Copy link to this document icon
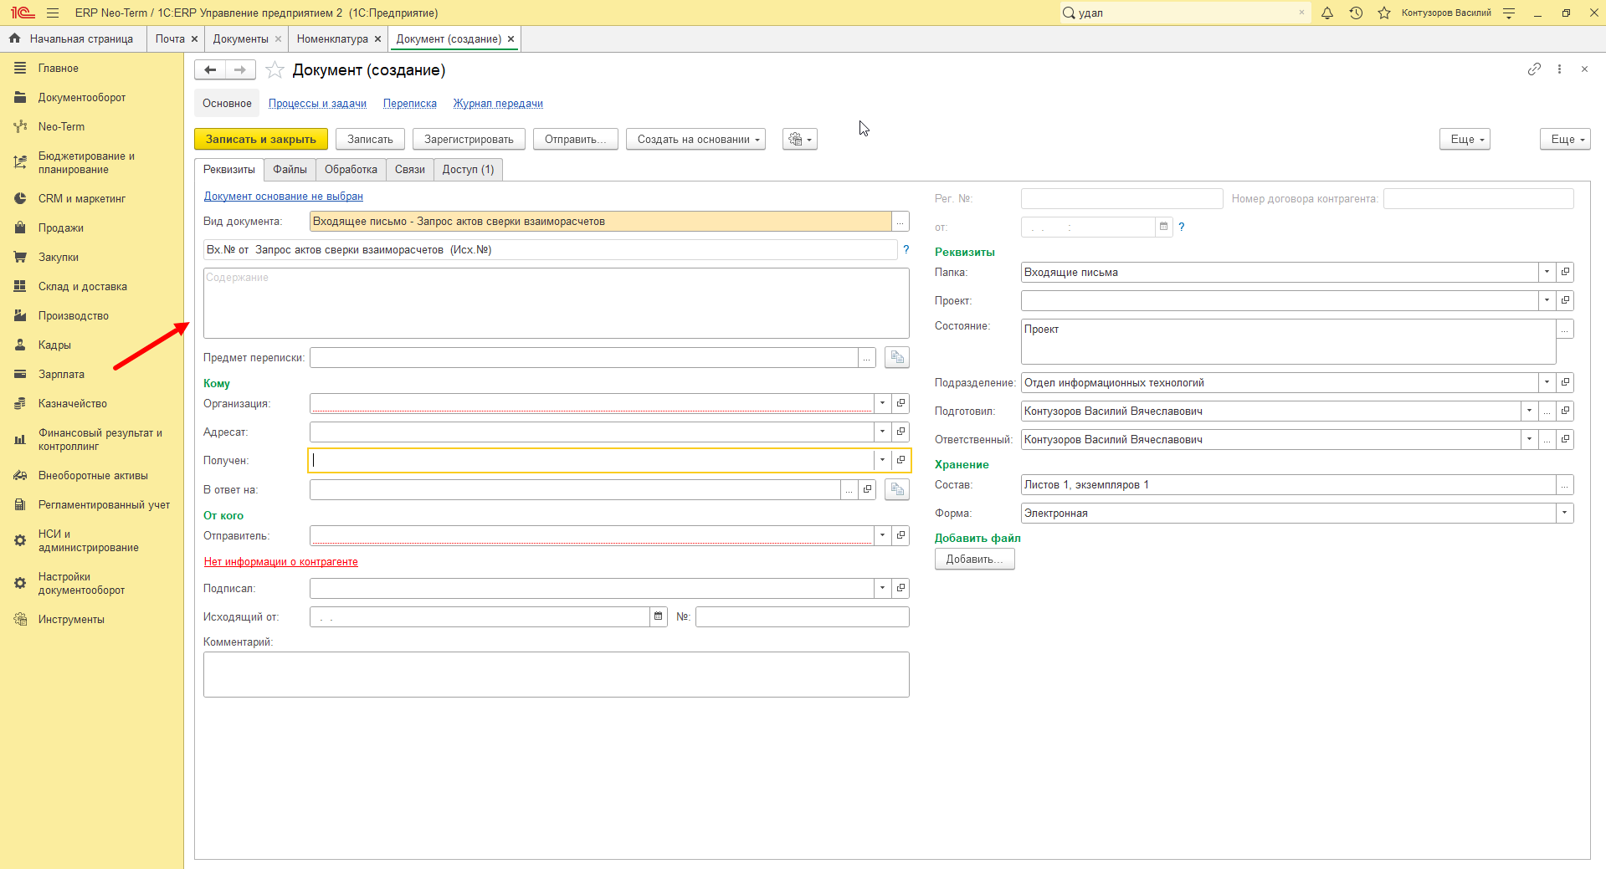Image resolution: width=1606 pixels, height=869 pixels. point(1534,69)
